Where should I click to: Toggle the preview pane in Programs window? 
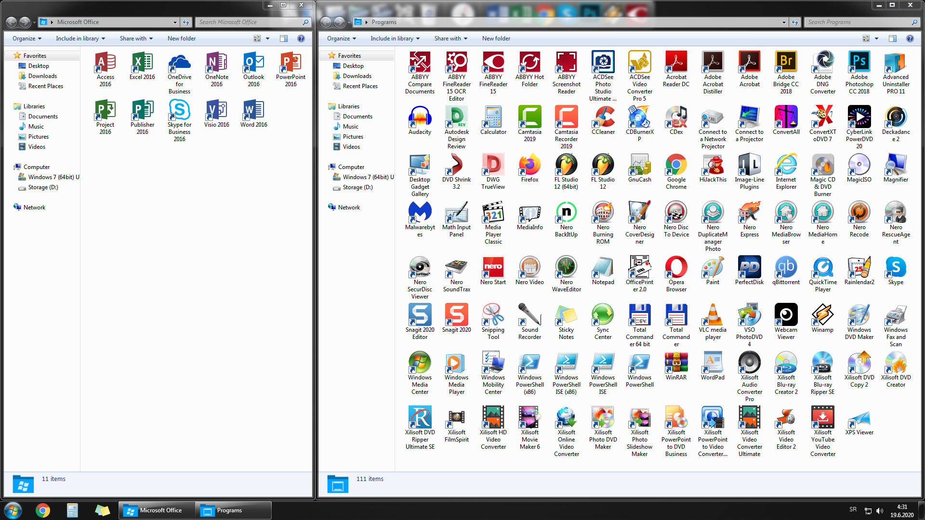coord(892,39)
